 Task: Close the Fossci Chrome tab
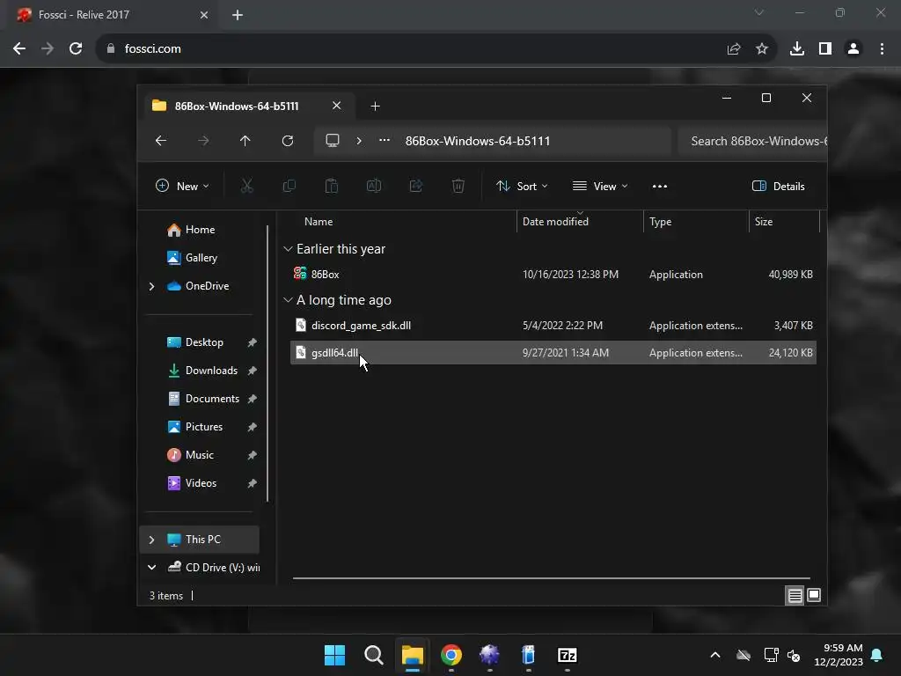(204, 15)
